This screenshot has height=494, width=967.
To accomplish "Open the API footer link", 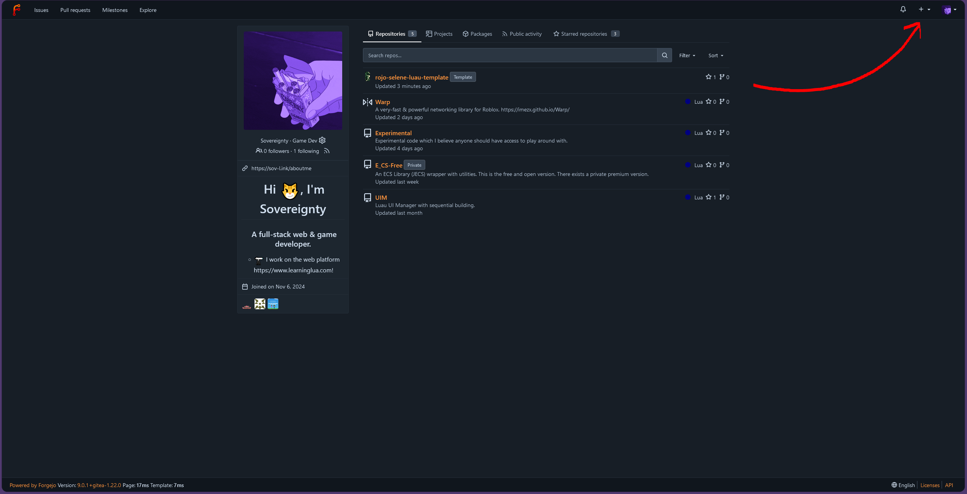I will (949, 485).
